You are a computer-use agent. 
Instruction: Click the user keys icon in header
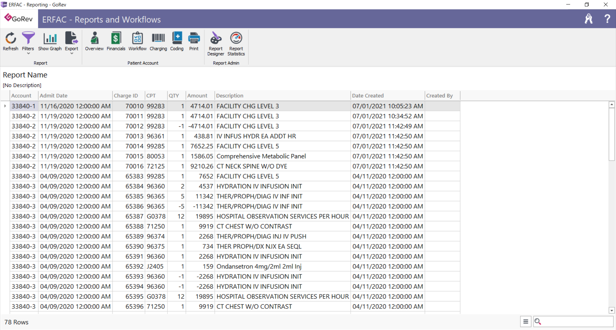(x=589, y=19)
